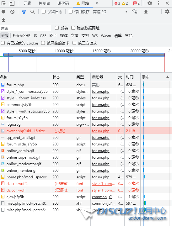The width and height of the screenshot is (172, 226).
Task: Toggle the filter funnel icon
Action: pyautogui.click(x=24, y=12)
